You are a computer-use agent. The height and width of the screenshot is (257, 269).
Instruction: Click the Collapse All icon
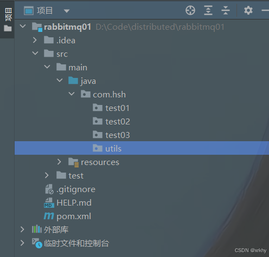point(226,10)
